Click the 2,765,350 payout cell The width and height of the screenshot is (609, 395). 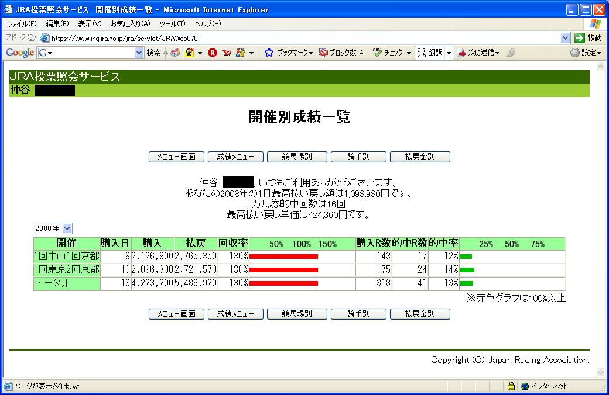point(196,257)
